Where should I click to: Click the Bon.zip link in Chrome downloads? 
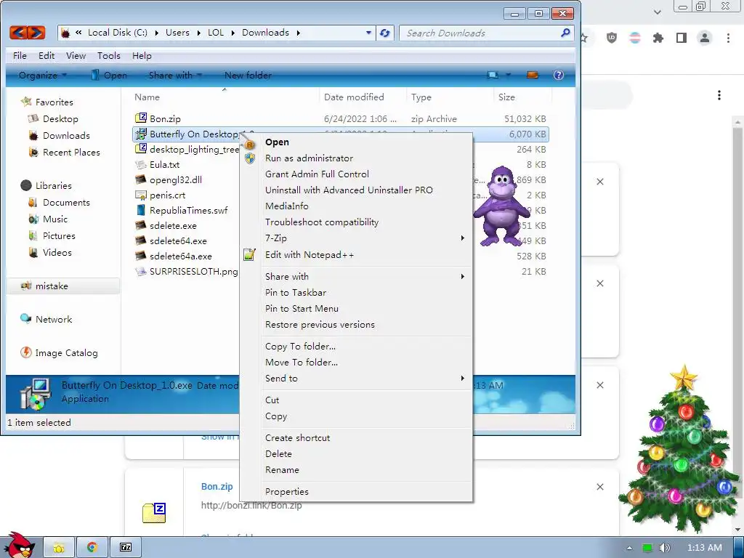pyautogui.click(x=217, y=486)
